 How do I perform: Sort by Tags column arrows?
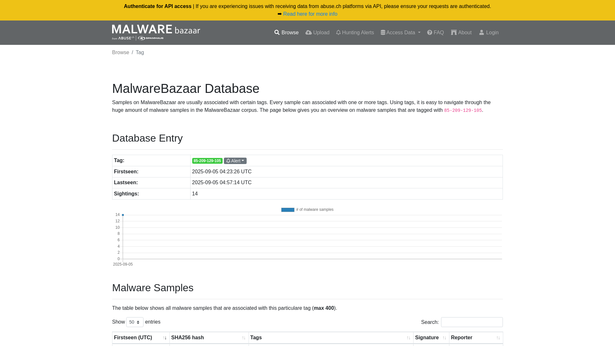click(408, 338)
